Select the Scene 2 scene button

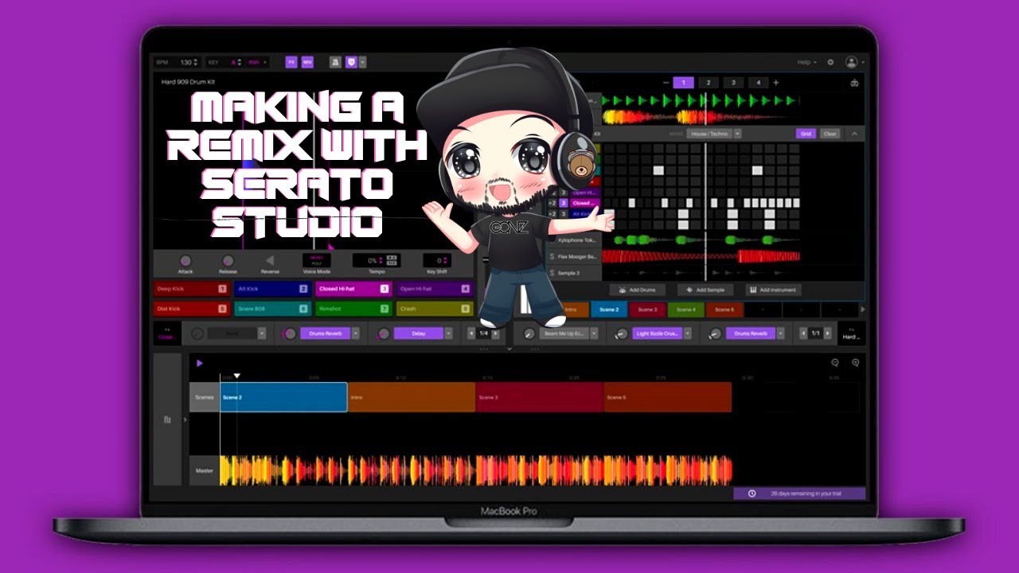click(x=609, y=310)
